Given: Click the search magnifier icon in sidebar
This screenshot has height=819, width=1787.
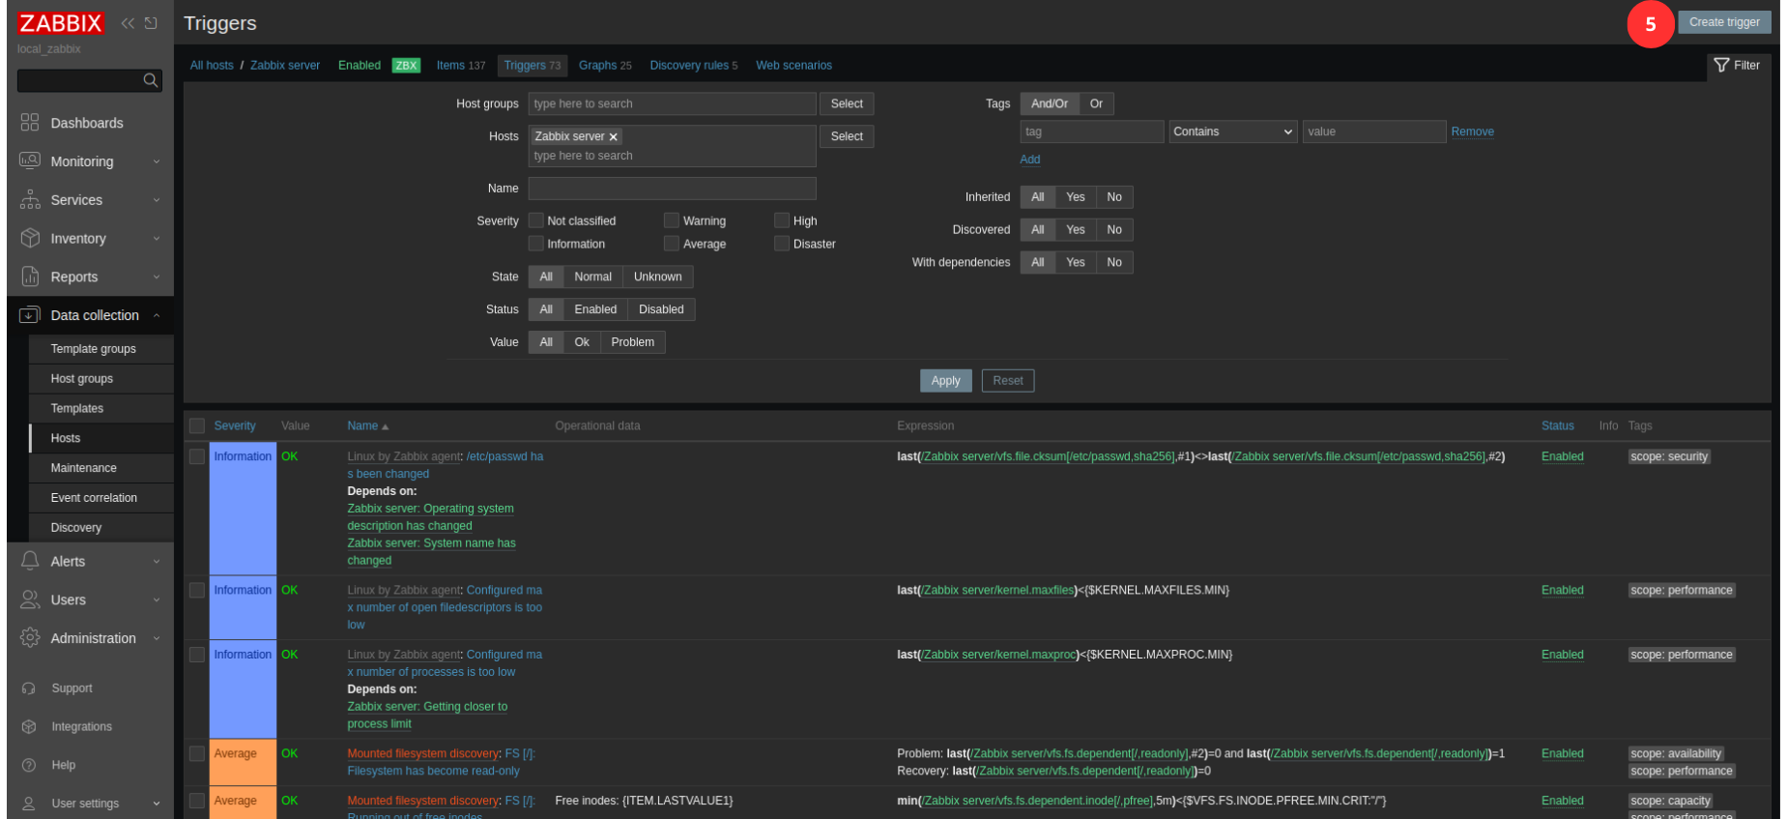Looking at the screenshot, I should [x=151, y=80].
